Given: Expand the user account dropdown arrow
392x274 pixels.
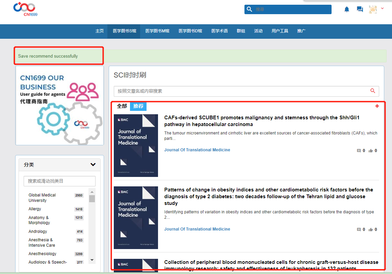Looking at the screenshot, I should tap(382, 8).
